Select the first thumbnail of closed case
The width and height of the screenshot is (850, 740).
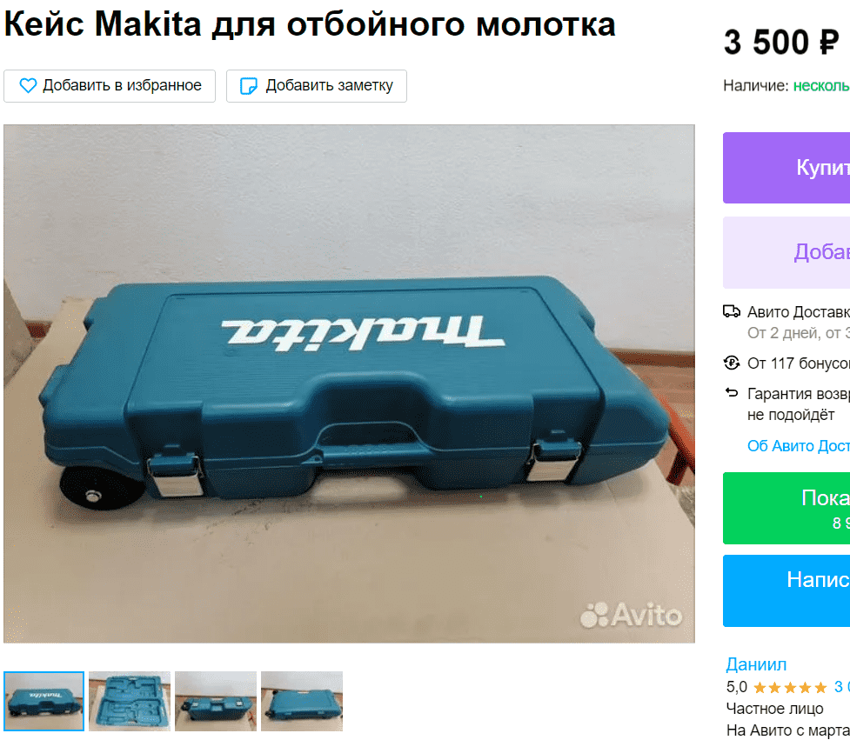(x=44, y=701)
